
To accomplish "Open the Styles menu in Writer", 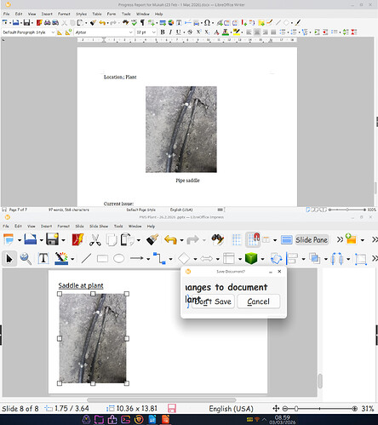I will [x=81, y=14].
